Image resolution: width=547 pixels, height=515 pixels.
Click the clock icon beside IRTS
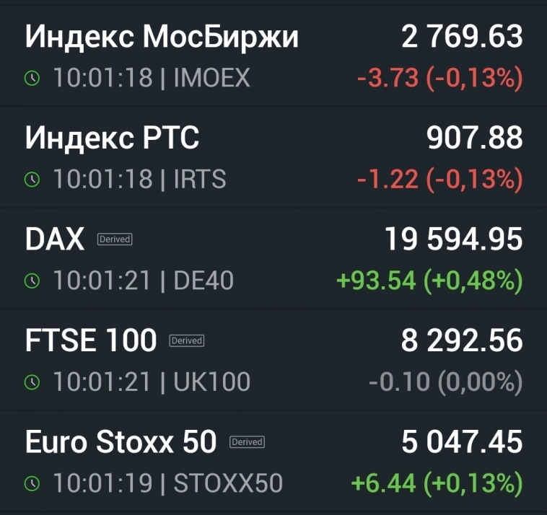[x=32, y=179]
